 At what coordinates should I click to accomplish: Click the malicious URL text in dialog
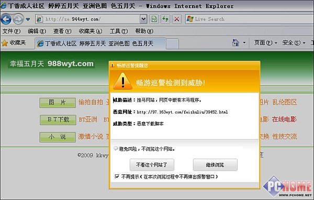182,112
